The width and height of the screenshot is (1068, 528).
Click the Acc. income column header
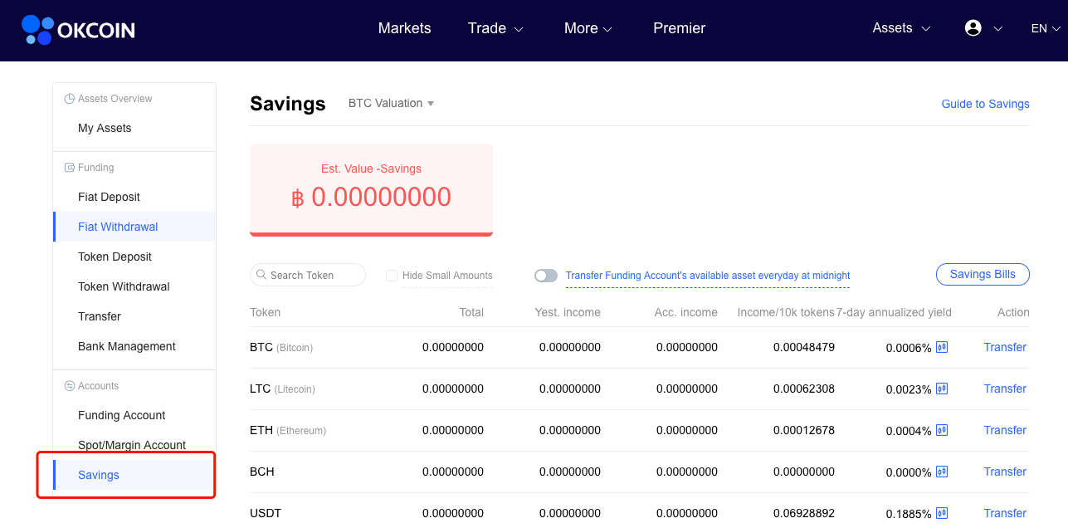click(x=686, y=312)
